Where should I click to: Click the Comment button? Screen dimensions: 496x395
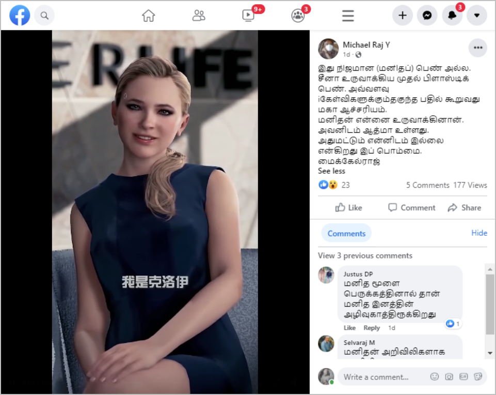pos(412,208)
